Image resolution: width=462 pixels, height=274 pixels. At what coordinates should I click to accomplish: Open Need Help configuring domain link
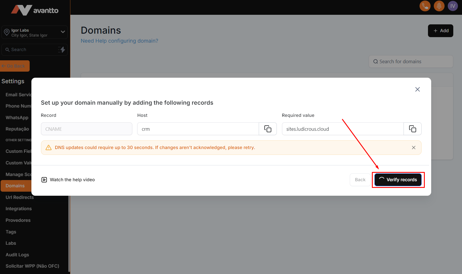[x=119, y=41]
